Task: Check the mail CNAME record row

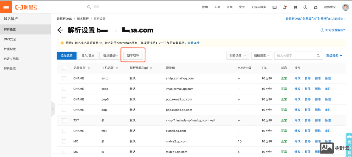Action: tap(64, 131)
